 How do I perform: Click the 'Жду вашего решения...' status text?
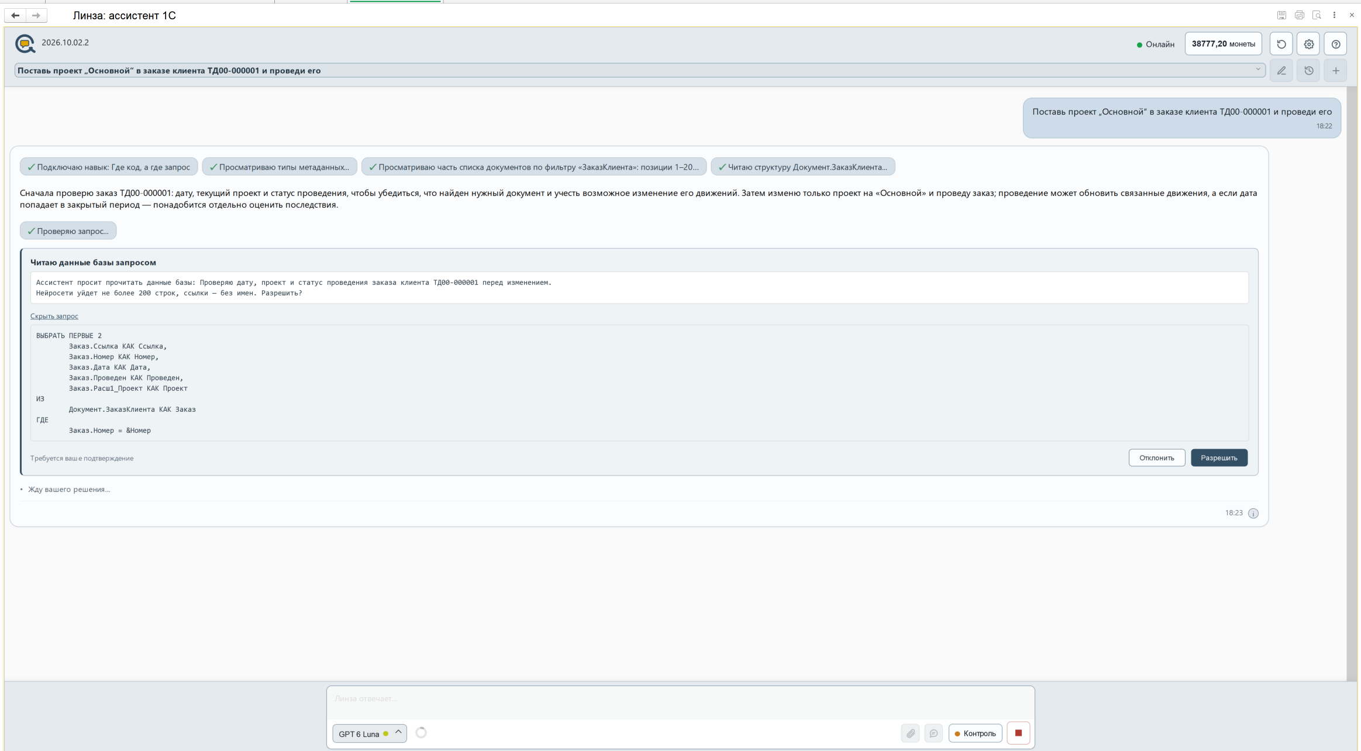[x=69, y=490]
